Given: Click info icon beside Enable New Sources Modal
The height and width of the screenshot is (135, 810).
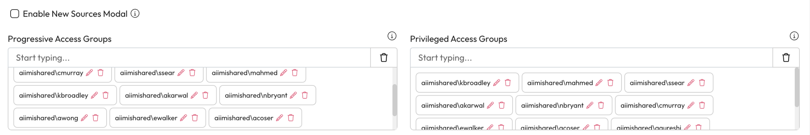Looking at the screenshot, I should tap(135, 14).
